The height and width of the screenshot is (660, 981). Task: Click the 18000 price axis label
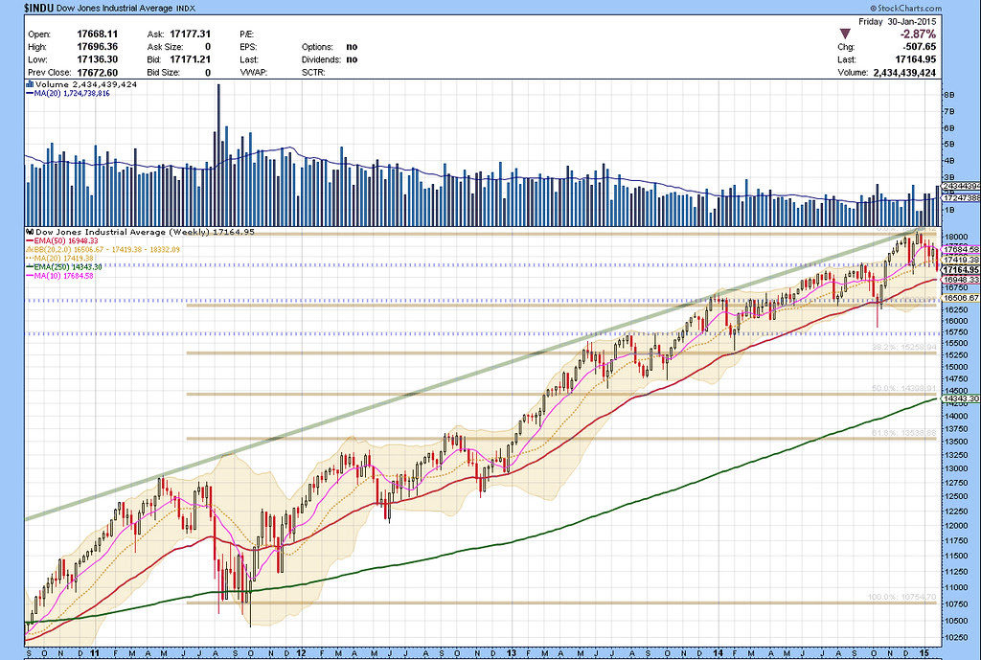(957, 238)
